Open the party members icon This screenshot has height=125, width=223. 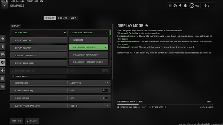tap(206, 6)
